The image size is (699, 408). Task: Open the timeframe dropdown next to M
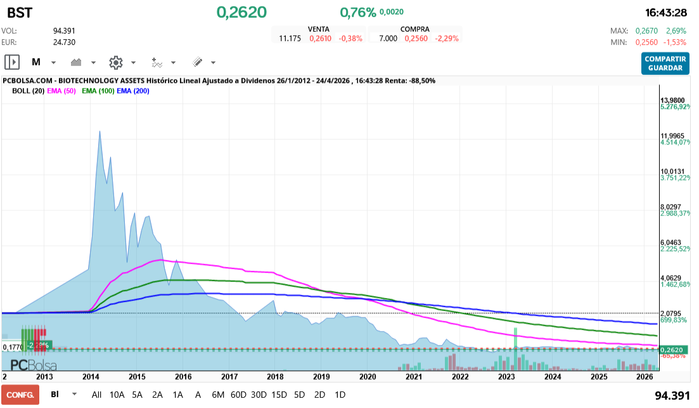click(x=53, y=62)
